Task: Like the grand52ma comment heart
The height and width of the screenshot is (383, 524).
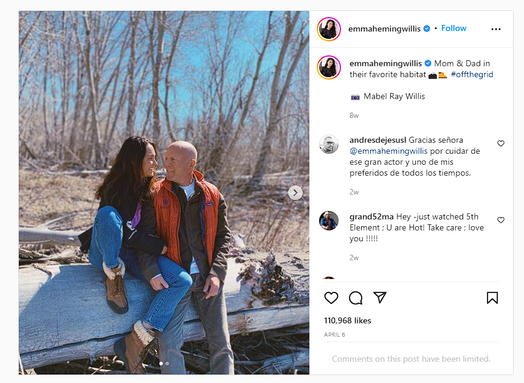Action: point(501,220)
